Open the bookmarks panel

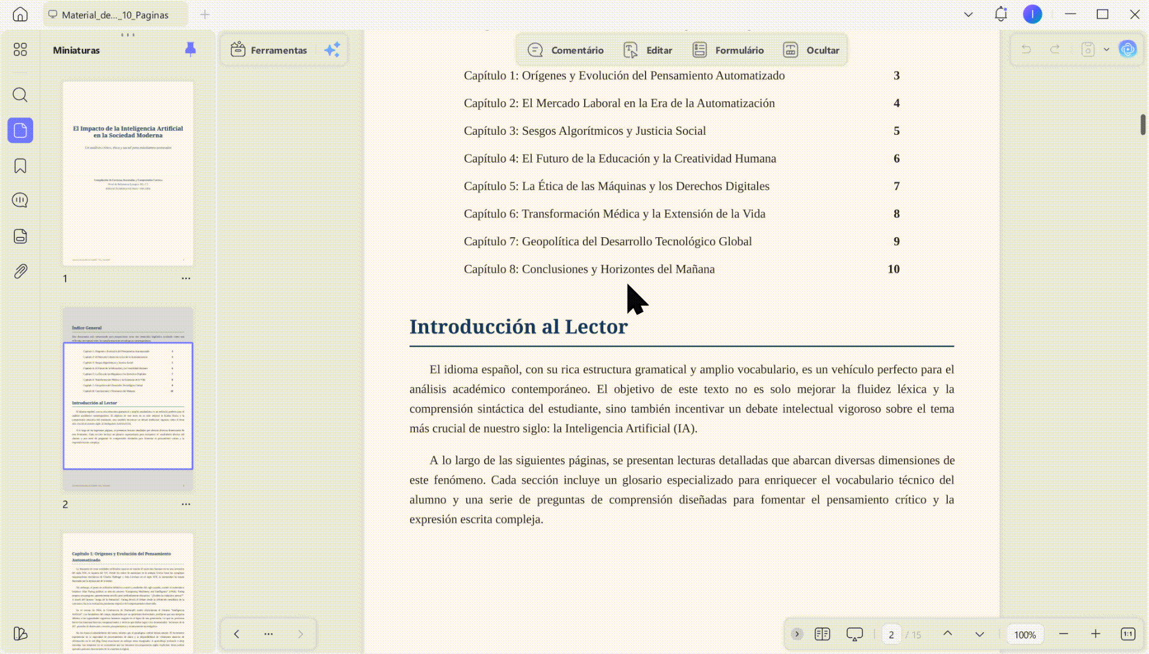pyautogui.click(x=20, y=166)
